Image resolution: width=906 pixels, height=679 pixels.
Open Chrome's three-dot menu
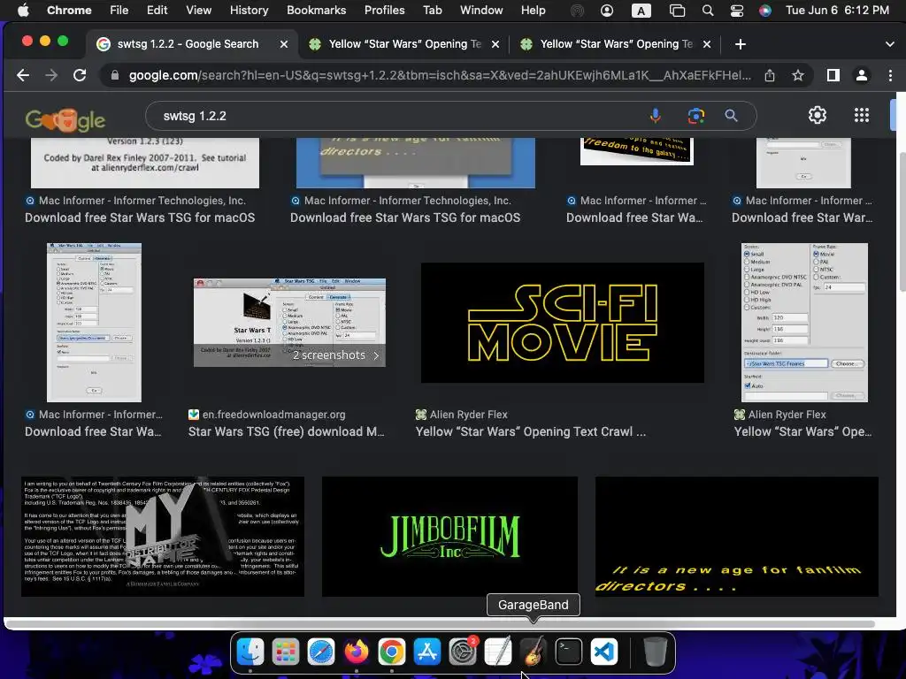click(x=890, y=75)
